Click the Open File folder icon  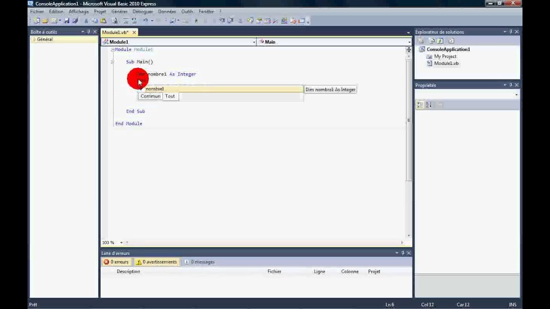pos(45,21)
